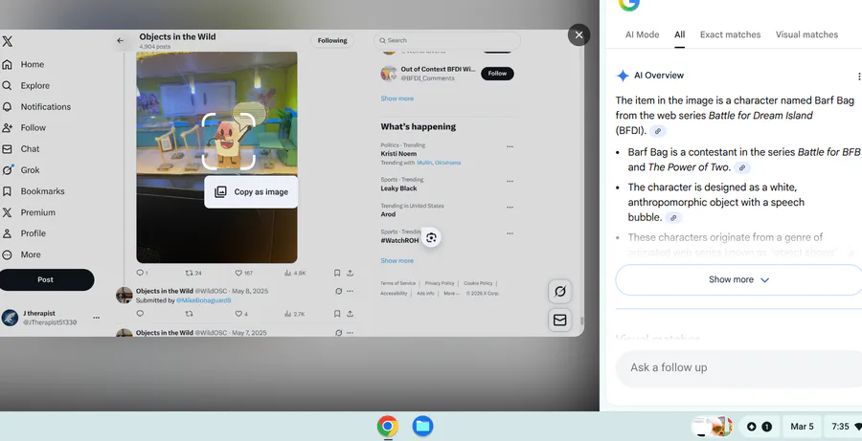Screen dimensions: 862x441
Task: Open Follow in X sidebar
Action: pos(24,127)
